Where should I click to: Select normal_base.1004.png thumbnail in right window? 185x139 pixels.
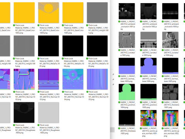click(x=148, y=66)
